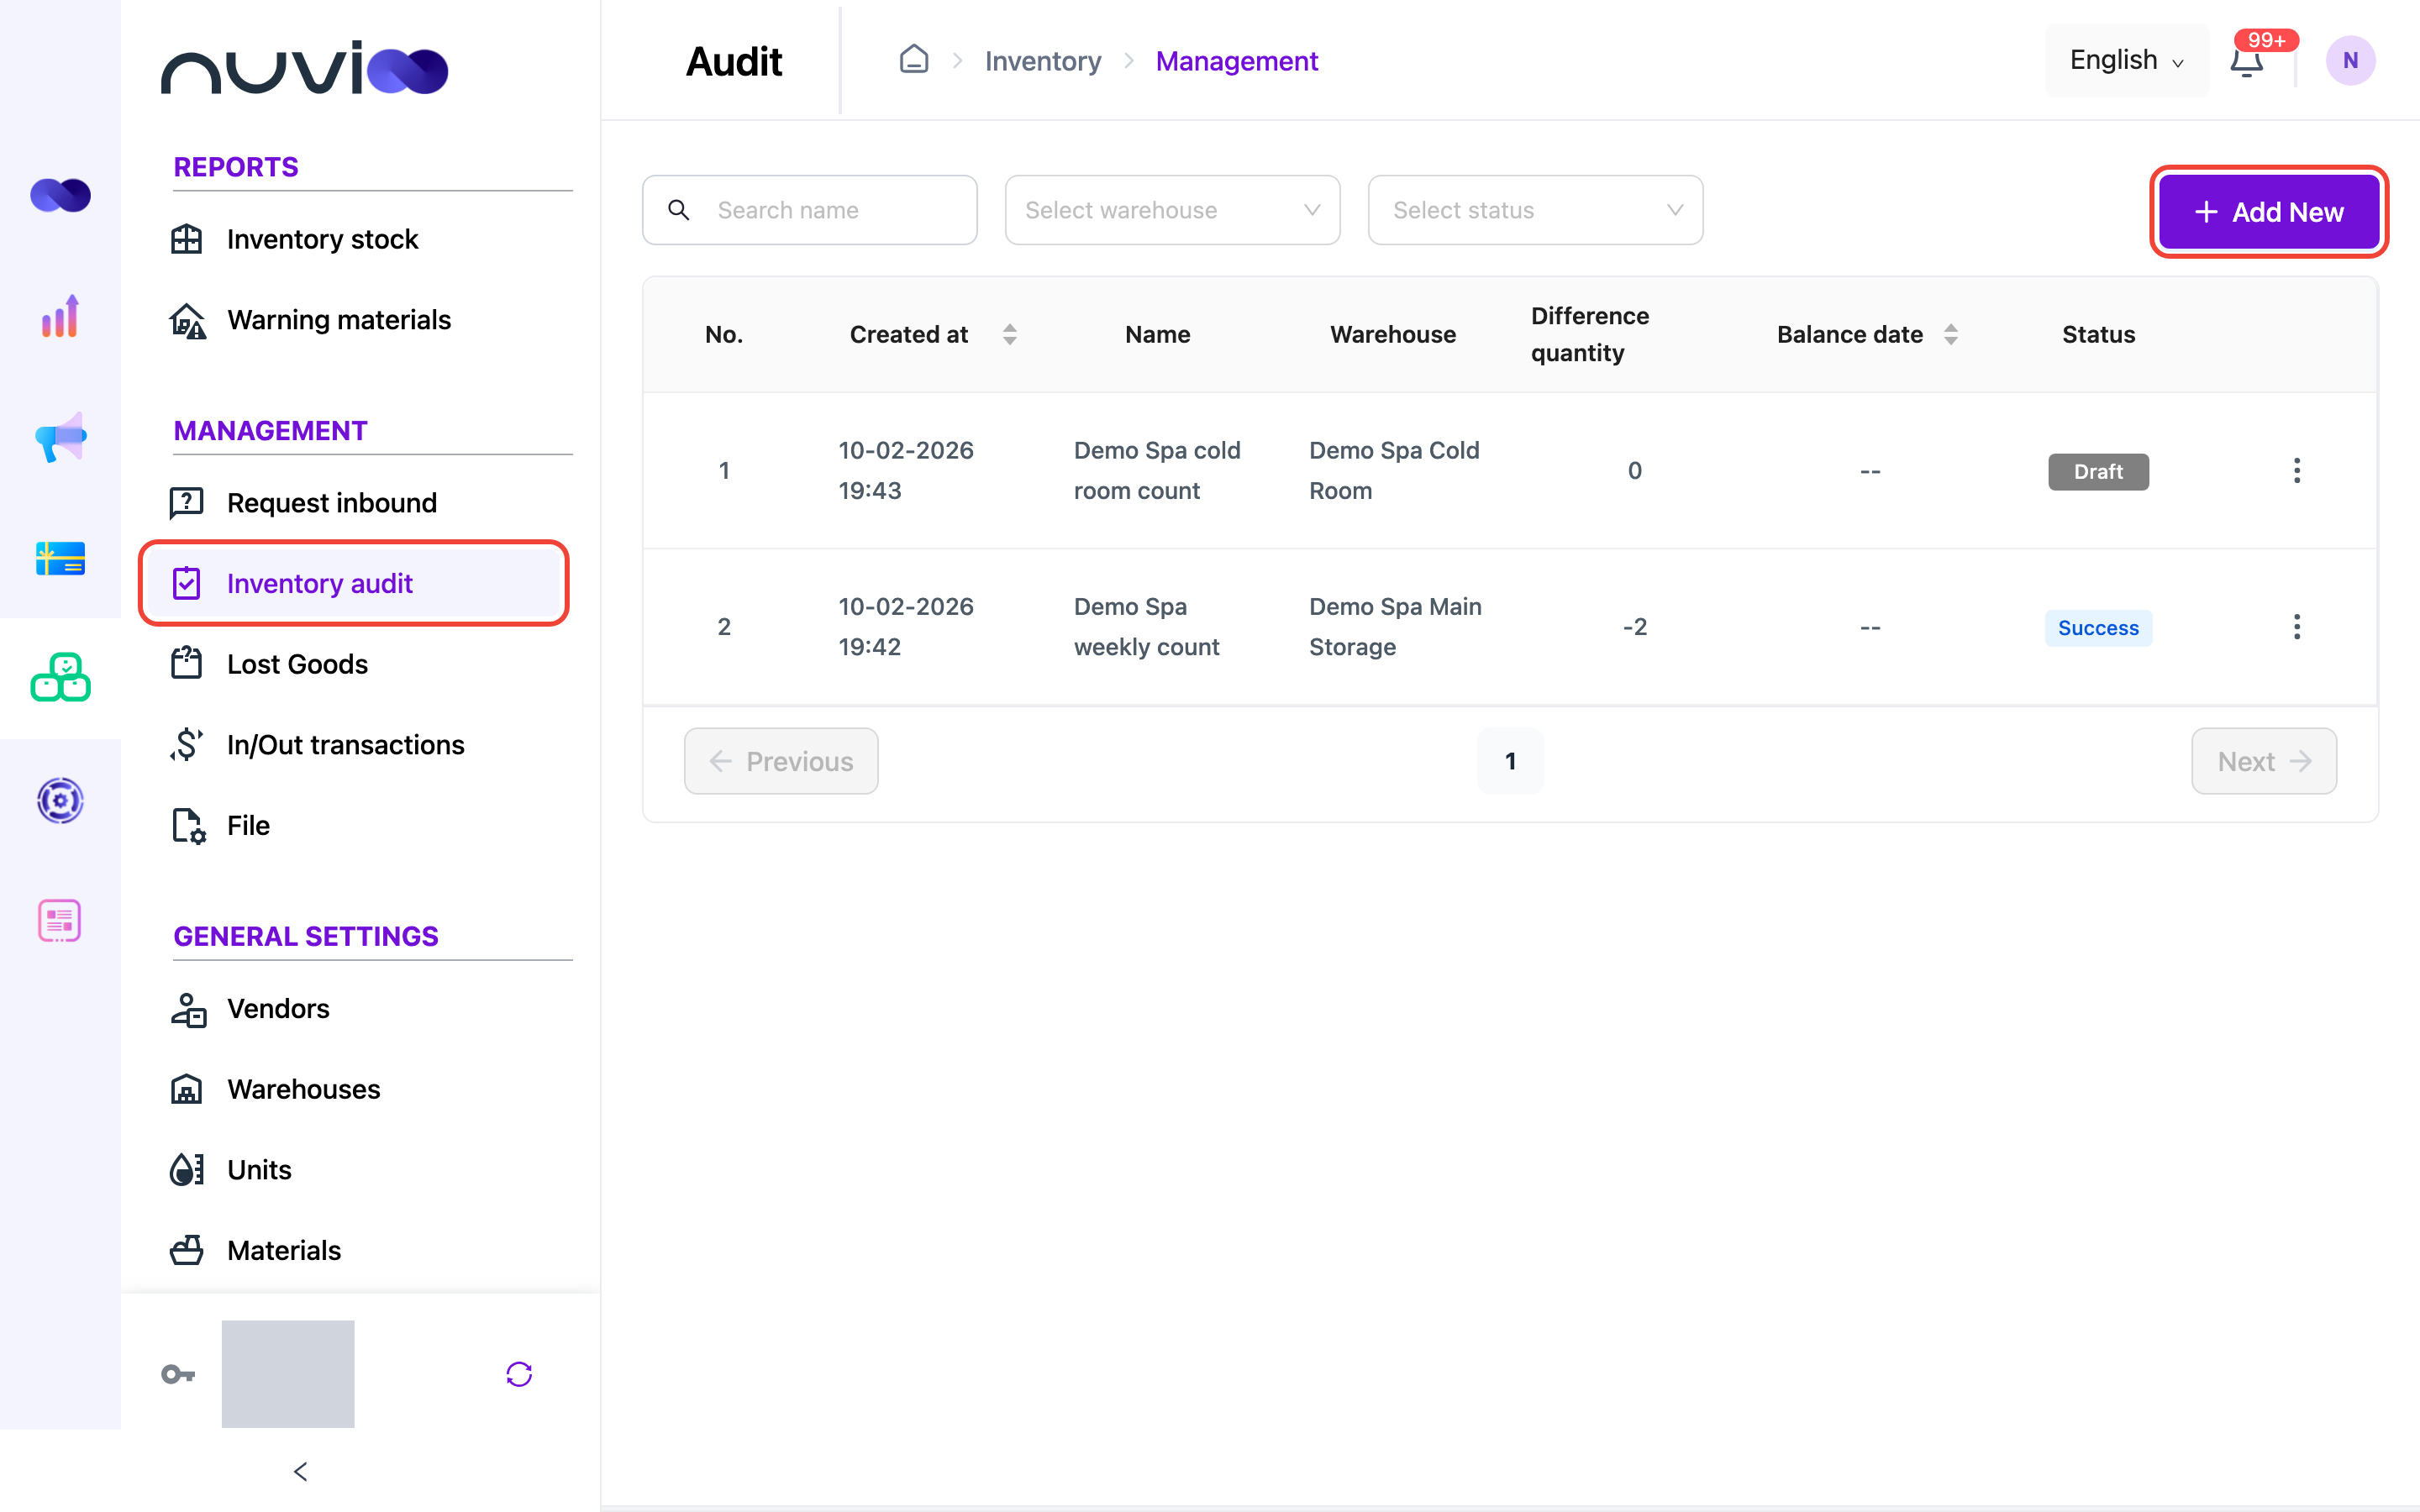This screenshot has height=1512, width=2420.
Task: Select page 1 in pagination
Action: 1510,761
